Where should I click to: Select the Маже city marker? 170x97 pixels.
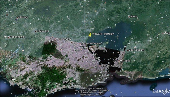click(129, 17)
